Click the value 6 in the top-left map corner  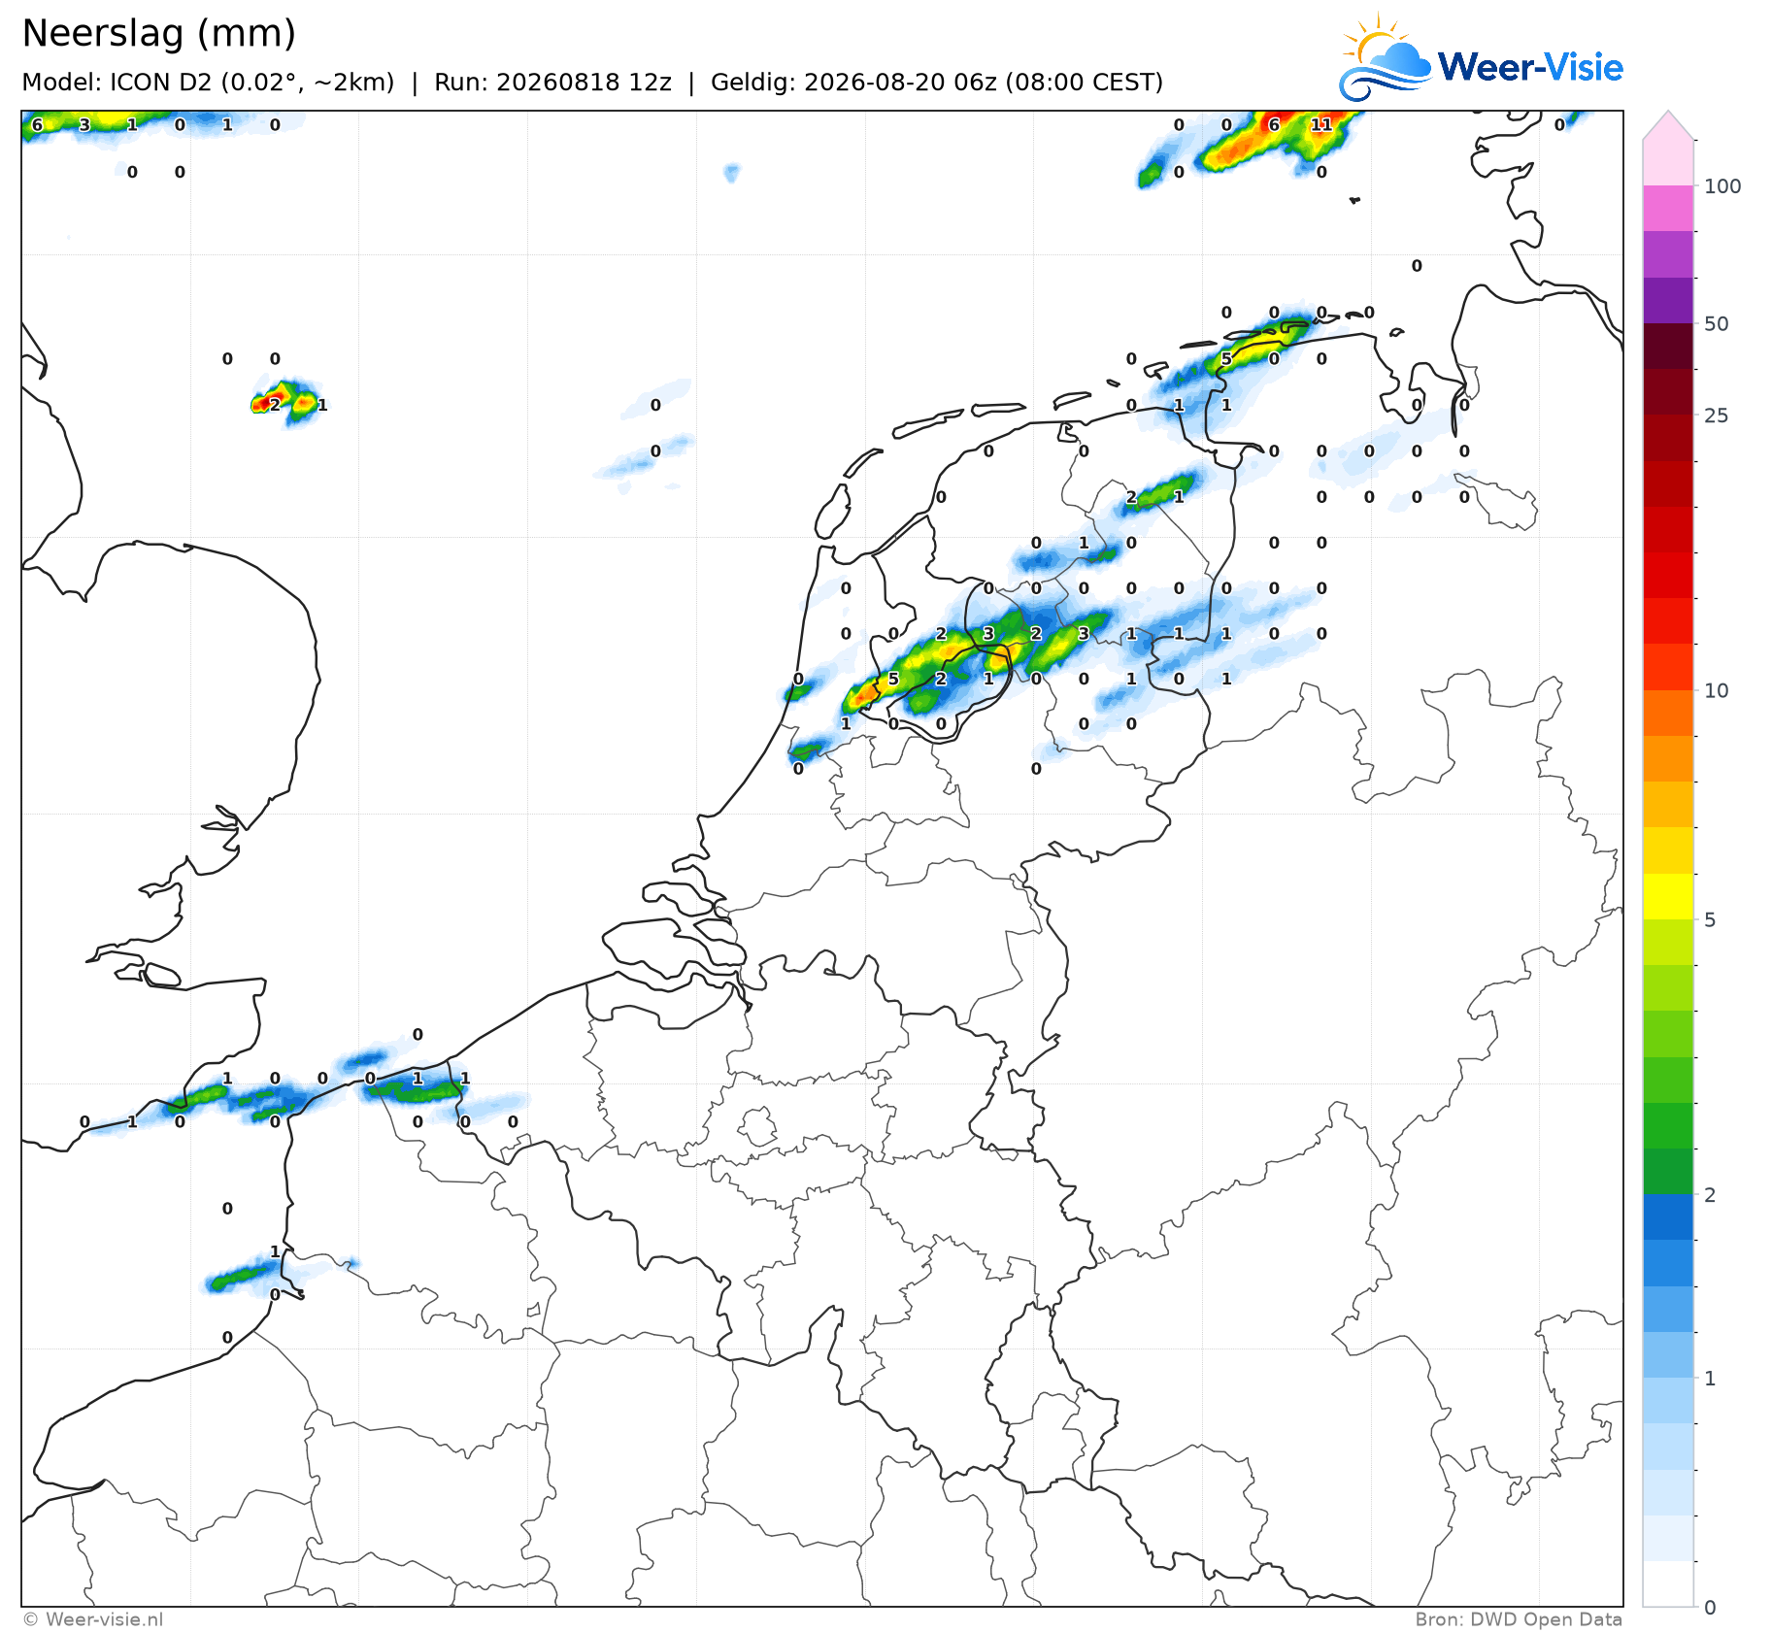[x=37, y=124]
